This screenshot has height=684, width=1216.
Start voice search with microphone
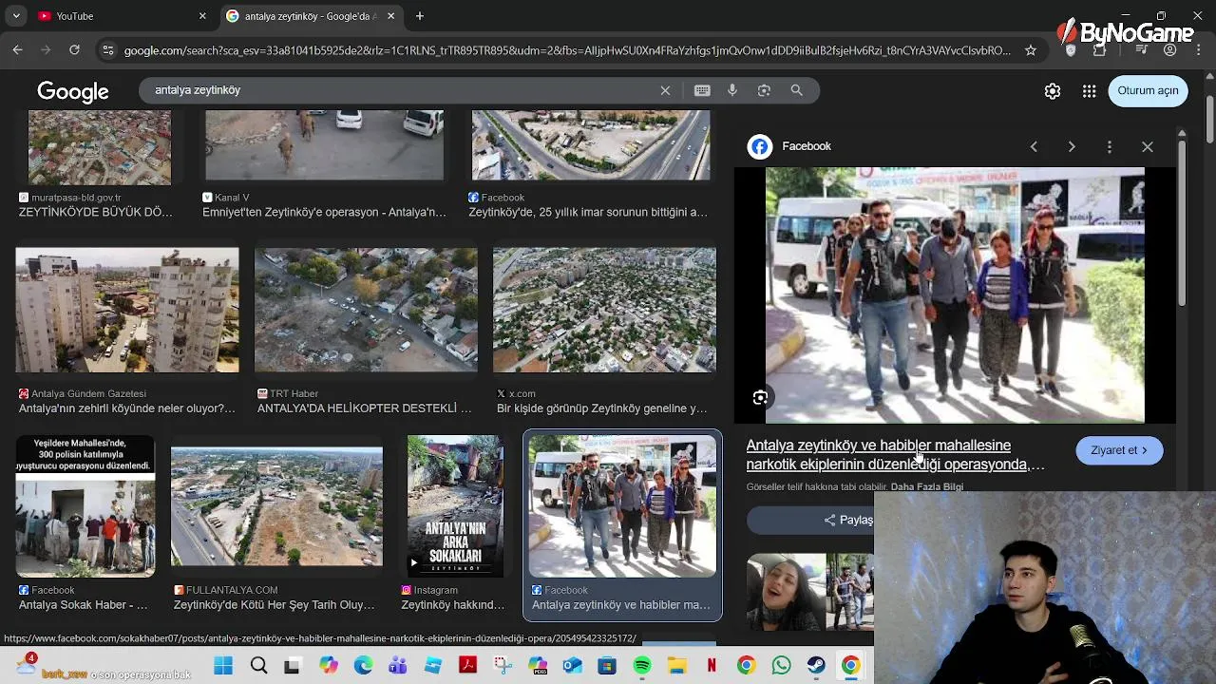[x=732, y=90]
